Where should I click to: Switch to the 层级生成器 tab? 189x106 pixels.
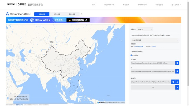click(72, 14)
